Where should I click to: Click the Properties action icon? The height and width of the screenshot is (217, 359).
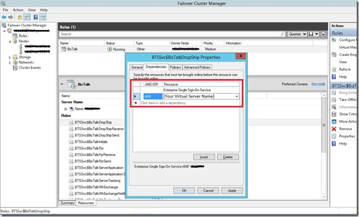pos(334,136)
